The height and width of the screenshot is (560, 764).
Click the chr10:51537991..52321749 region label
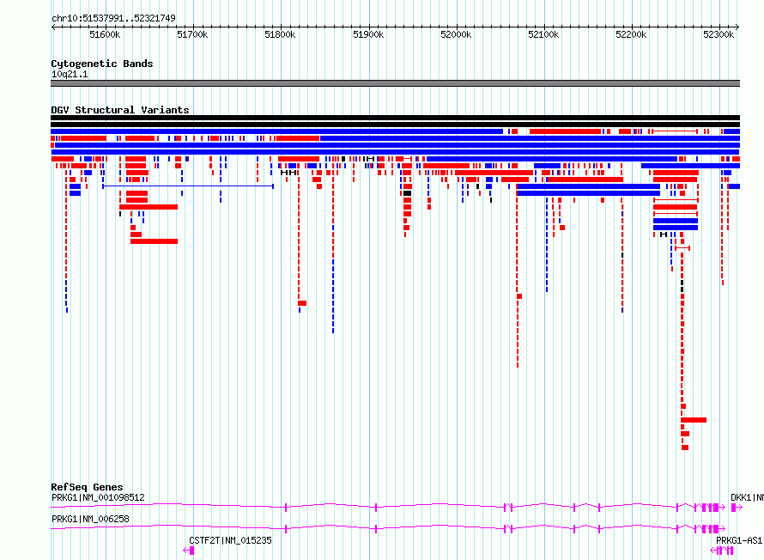(x=113, y=18)
